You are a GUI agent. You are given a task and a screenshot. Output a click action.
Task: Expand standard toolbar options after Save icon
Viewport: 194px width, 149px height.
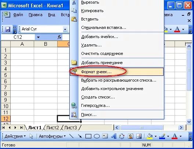tap(15, 29)
